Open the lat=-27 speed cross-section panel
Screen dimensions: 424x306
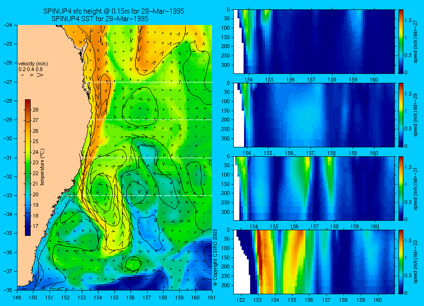pos(314,41)
